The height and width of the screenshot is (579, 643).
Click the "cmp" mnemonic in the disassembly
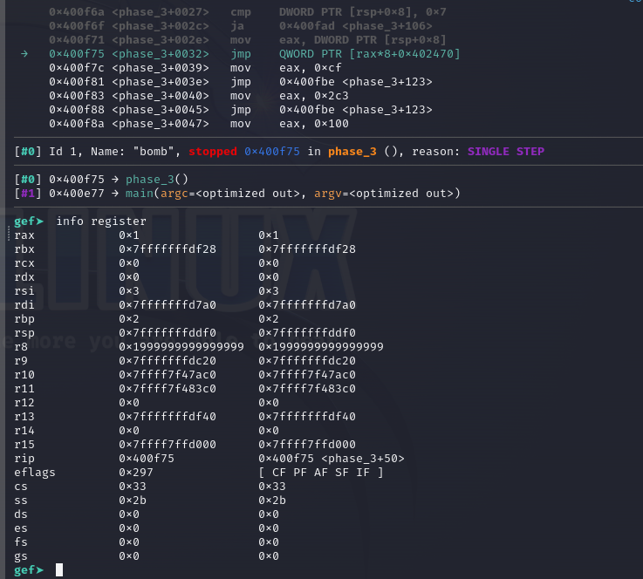(241, 12)
